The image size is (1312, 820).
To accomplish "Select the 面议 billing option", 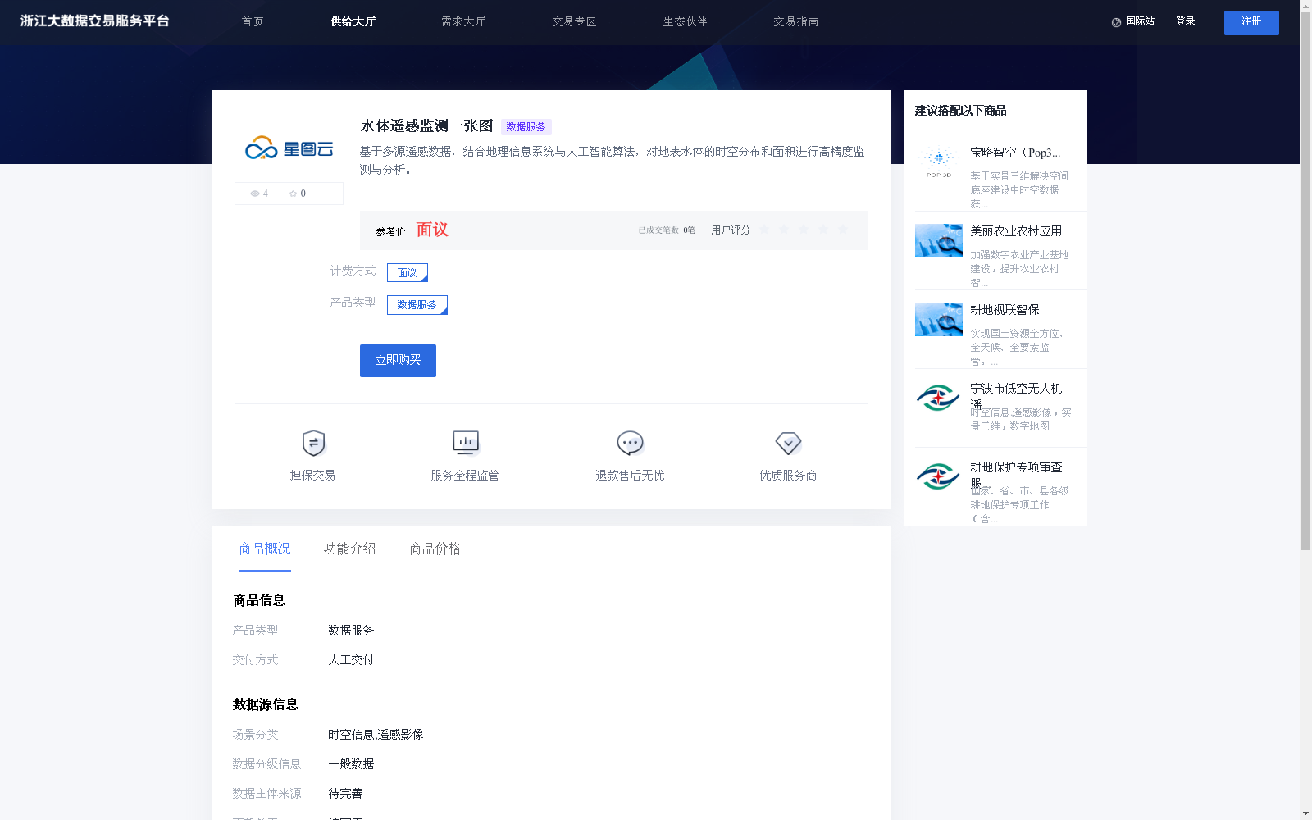I will pyautogui.click(x=408, y=272).
